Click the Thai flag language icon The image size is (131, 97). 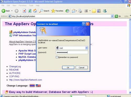[x=32, y=86]
